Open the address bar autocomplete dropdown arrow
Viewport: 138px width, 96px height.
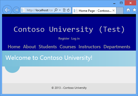click(60, 10)
